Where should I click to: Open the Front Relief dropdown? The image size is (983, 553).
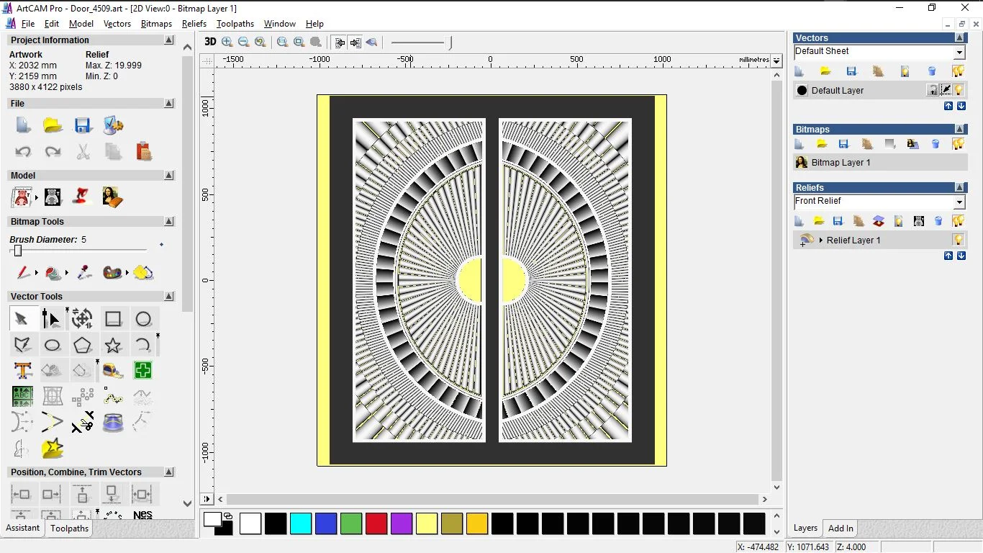pyautogui.click(x=959, y=202)
